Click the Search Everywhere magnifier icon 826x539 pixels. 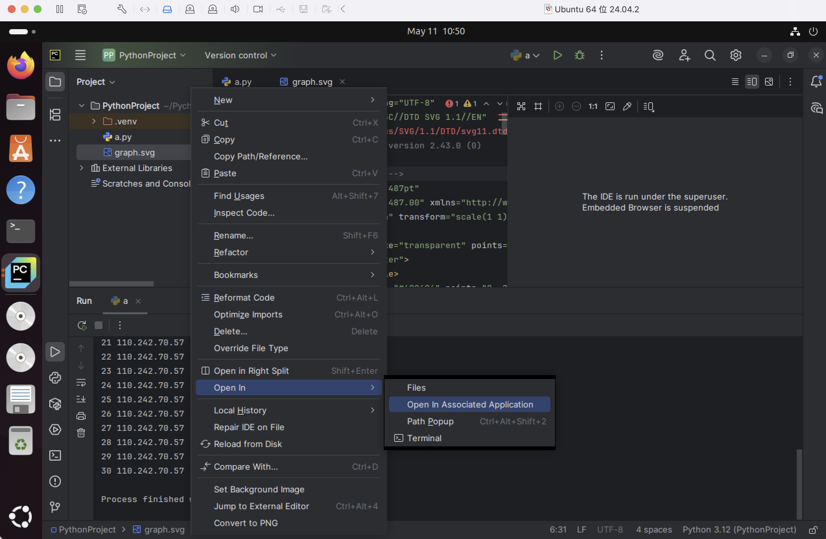pos(710,55)
